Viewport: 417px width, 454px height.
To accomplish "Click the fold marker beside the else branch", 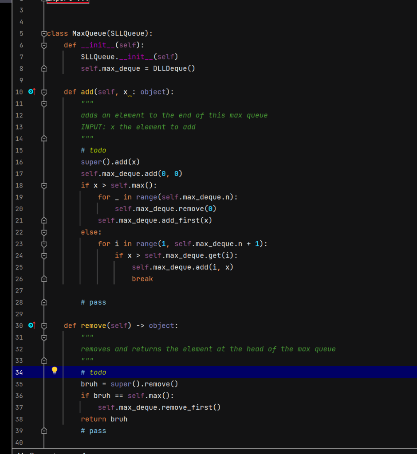I will pyautogui.click(x=43, y=232).
